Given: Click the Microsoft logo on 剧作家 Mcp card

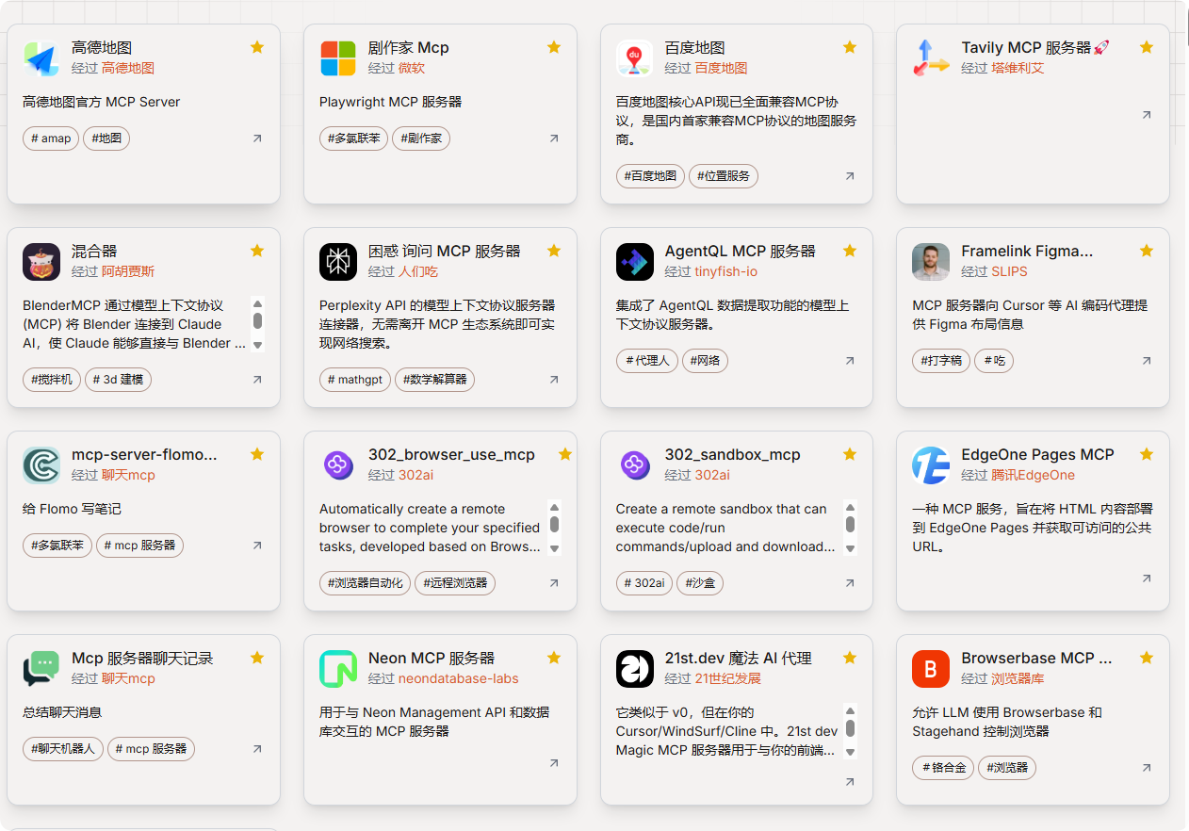Looking at the screenshot, I should click(x=338, y=58).
